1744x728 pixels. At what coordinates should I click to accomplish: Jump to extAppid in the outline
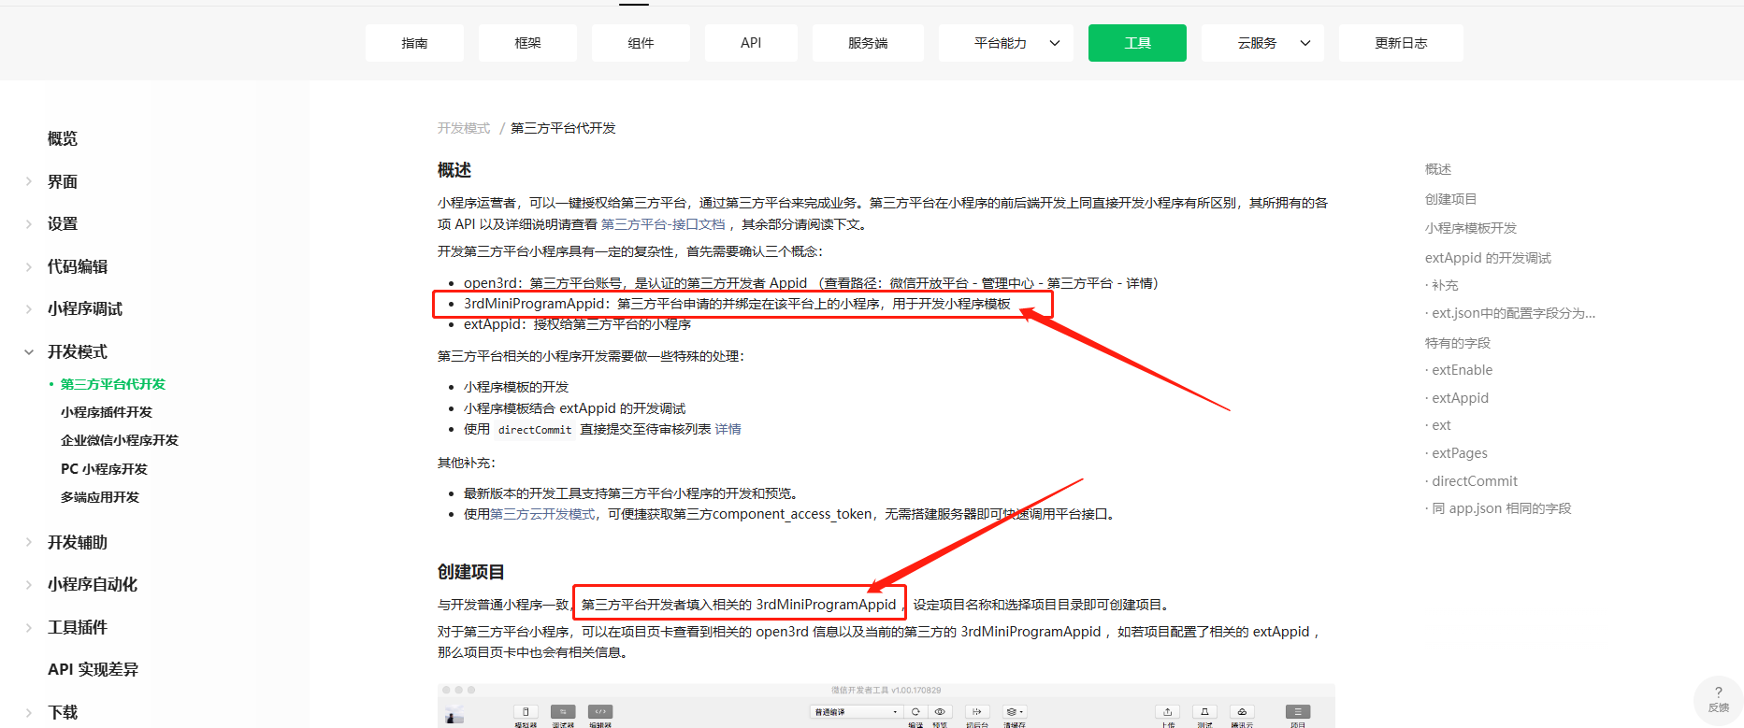(x=1460, y=398)
